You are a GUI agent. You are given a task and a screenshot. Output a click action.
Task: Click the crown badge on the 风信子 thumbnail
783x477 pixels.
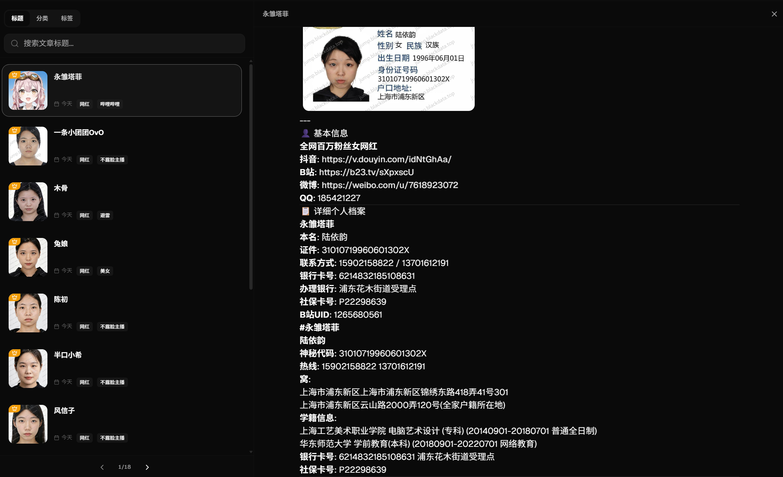pos(14,408)
